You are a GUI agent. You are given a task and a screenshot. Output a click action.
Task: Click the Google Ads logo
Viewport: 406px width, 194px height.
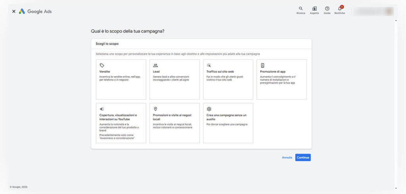35,11
